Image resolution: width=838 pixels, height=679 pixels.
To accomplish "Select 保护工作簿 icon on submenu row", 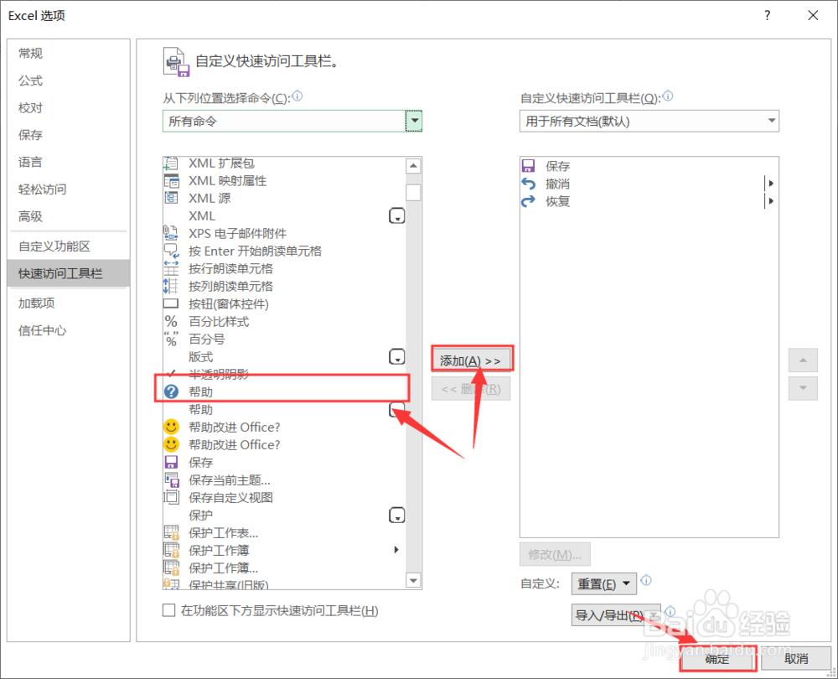I will click(171, 550).
